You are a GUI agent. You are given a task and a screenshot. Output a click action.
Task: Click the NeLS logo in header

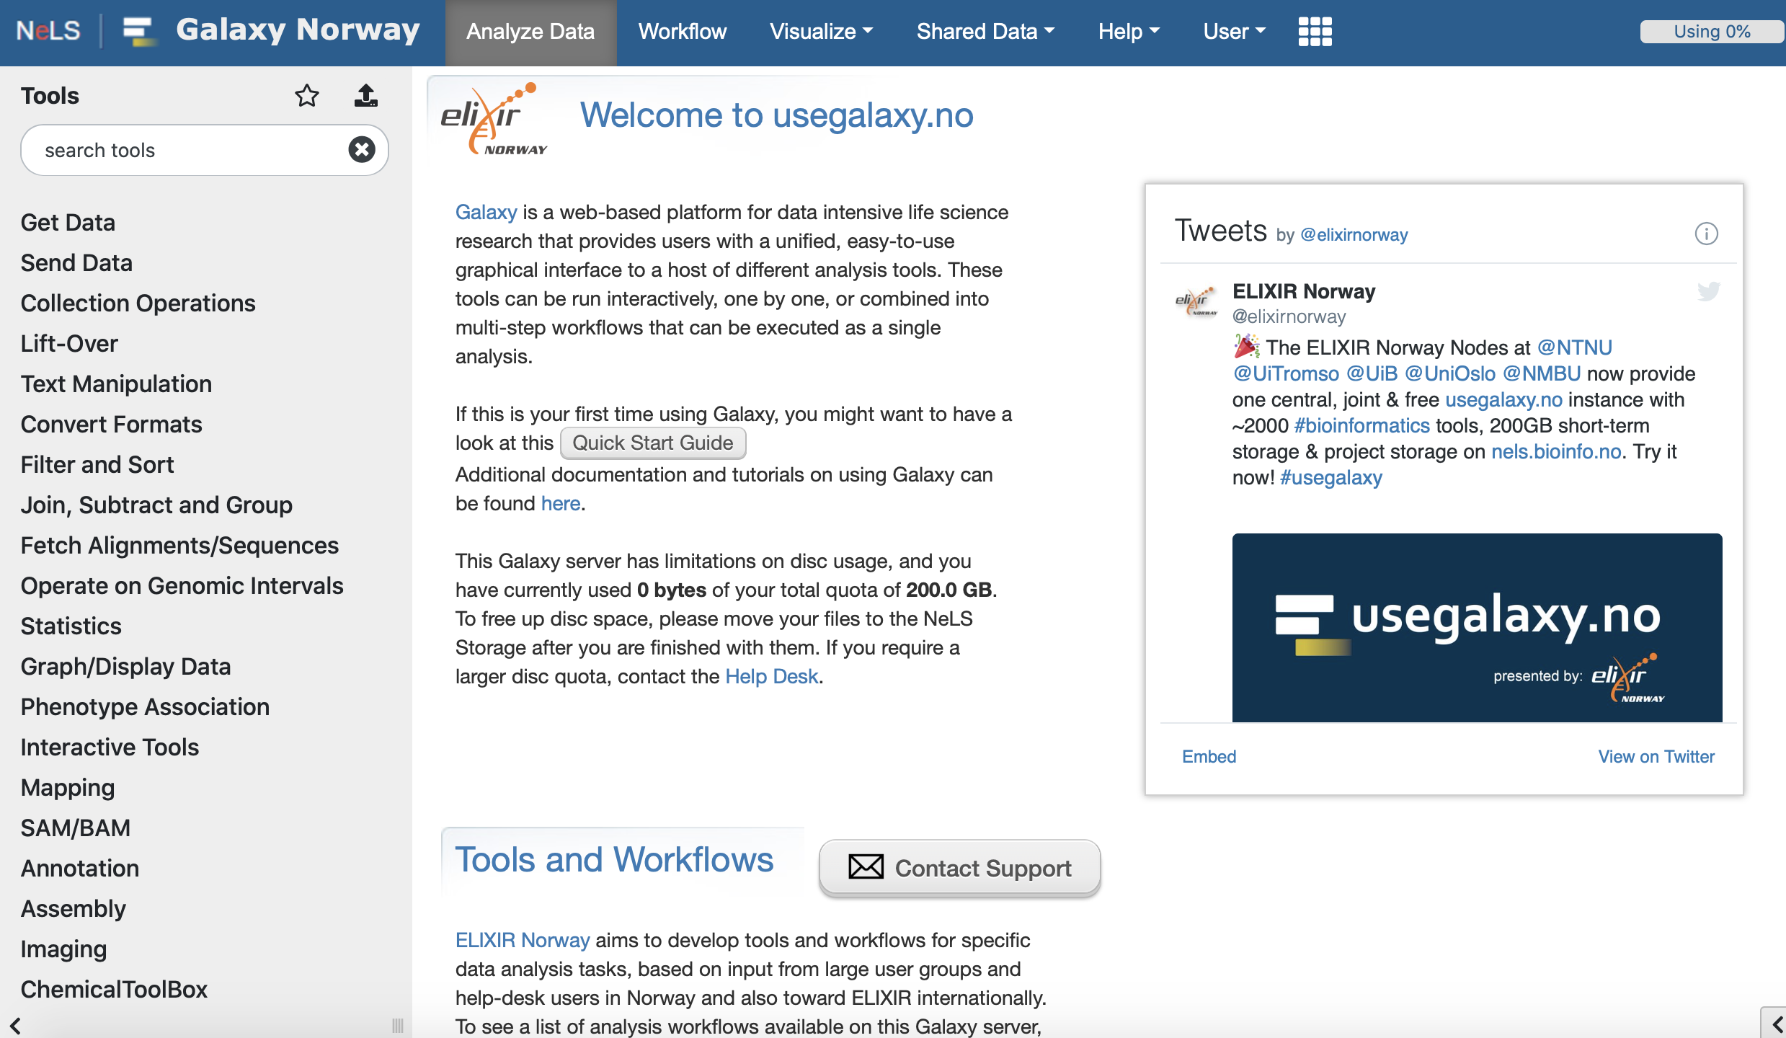point(48,31)
